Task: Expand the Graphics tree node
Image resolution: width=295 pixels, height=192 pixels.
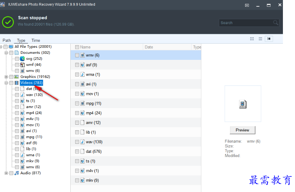Action: (x=6, y=77)
